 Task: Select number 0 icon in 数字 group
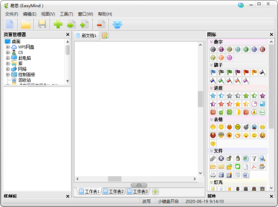pos(213,49)
